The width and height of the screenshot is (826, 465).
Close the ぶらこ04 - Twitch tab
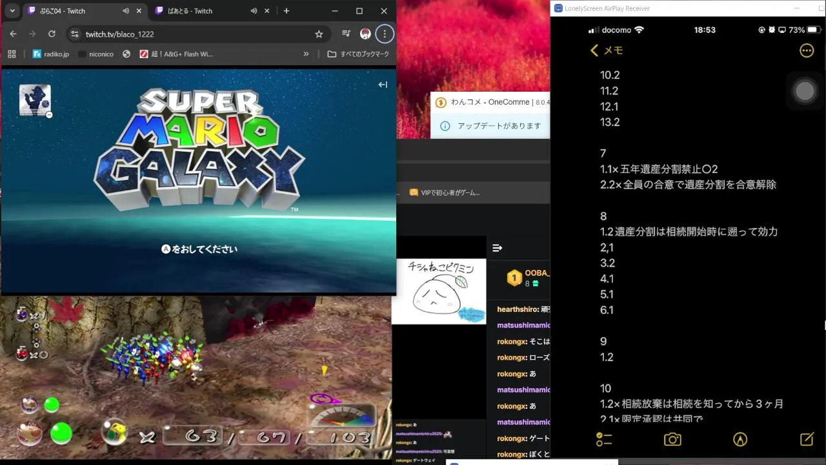click(x=139, y=11)
